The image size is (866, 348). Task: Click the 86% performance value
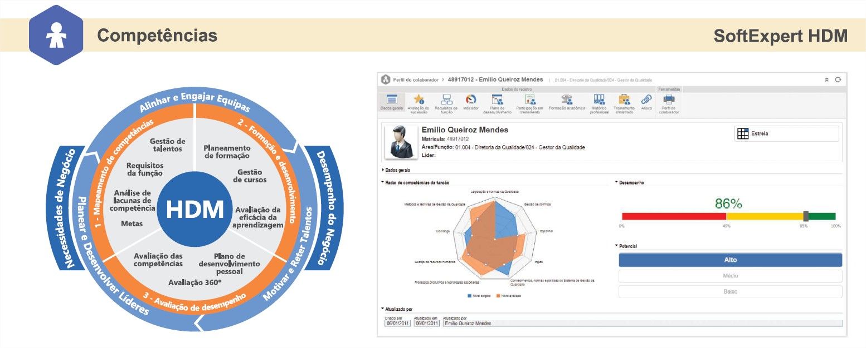(x=728, y=203)
